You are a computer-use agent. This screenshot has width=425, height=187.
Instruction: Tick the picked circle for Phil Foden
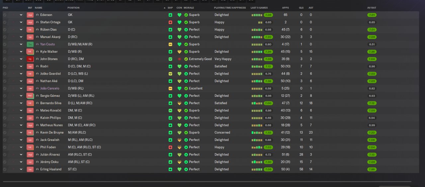click(x=5, y=147)
